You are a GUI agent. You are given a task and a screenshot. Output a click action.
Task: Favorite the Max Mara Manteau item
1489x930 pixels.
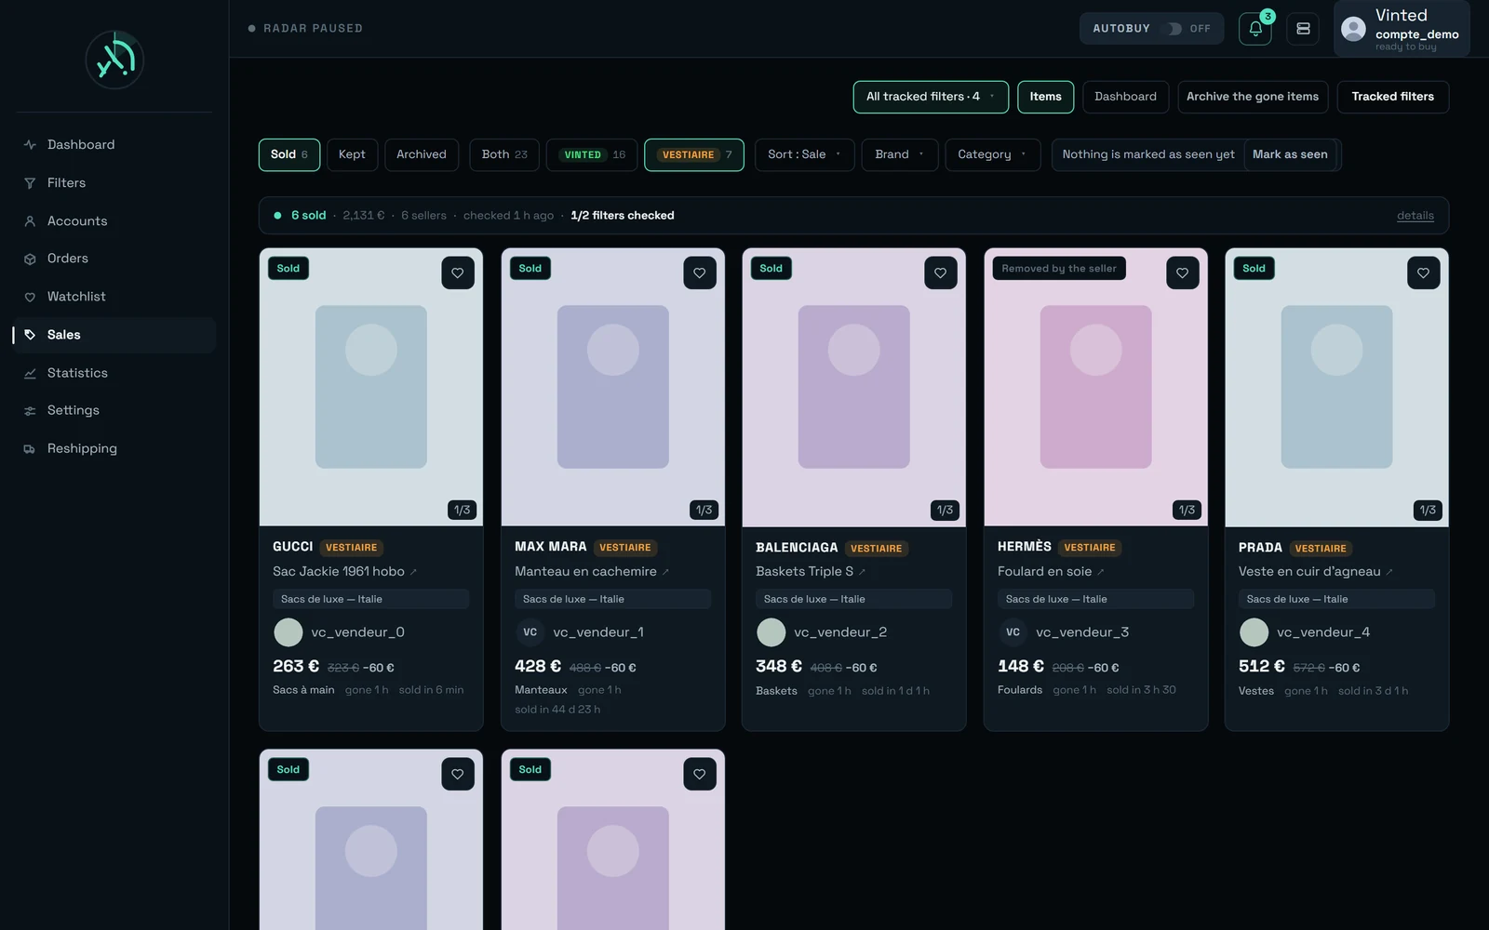[x=699, y=272]
